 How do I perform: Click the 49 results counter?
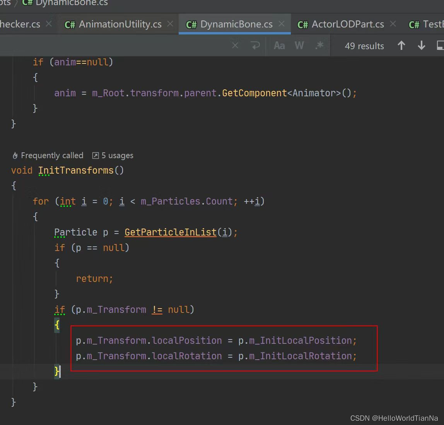pyautogui.click(x=364, y=45)
